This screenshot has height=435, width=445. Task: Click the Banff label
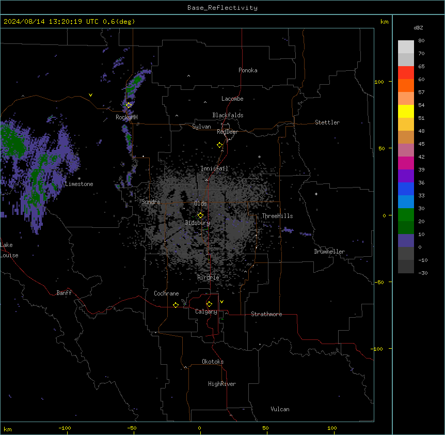[64, 293]
